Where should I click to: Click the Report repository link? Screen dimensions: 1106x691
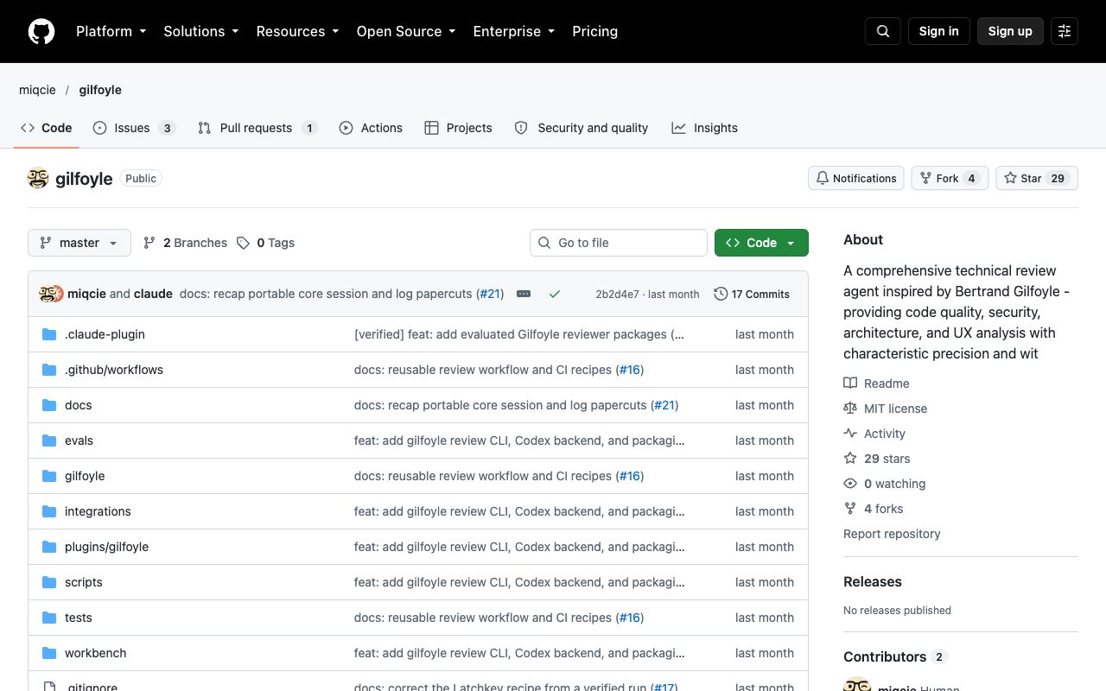892,534
